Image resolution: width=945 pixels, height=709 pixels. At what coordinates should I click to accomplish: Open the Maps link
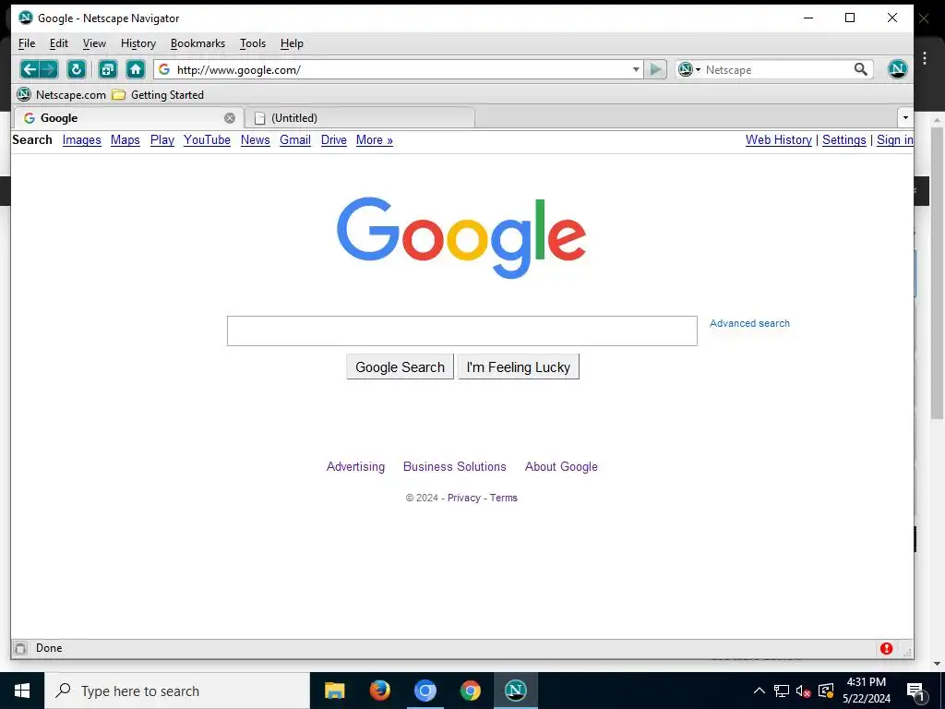pyautogui.click(x=126, y=140)
